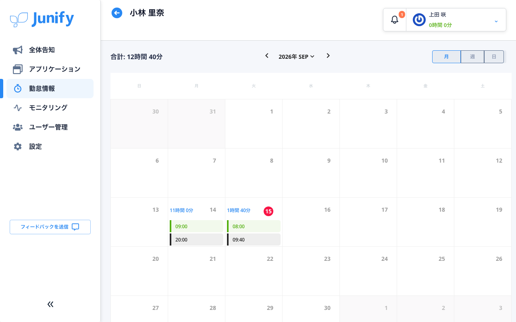The height and width of the screenshot is (322, 516).
Task: Click the stopwatch icon for 勤怠情報
Action: click(x=18, y=89)
